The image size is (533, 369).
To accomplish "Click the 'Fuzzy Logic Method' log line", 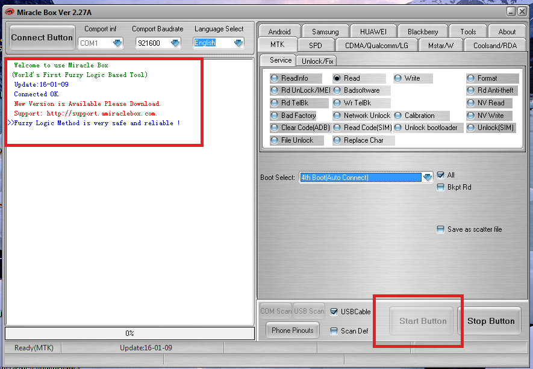I will coord(94,123).
